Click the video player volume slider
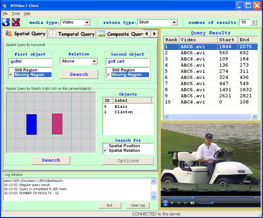The width and height of the screenshot is (263, 218). point(205,203)
